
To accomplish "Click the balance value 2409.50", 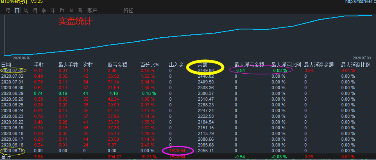I will (x=206, y=82).
